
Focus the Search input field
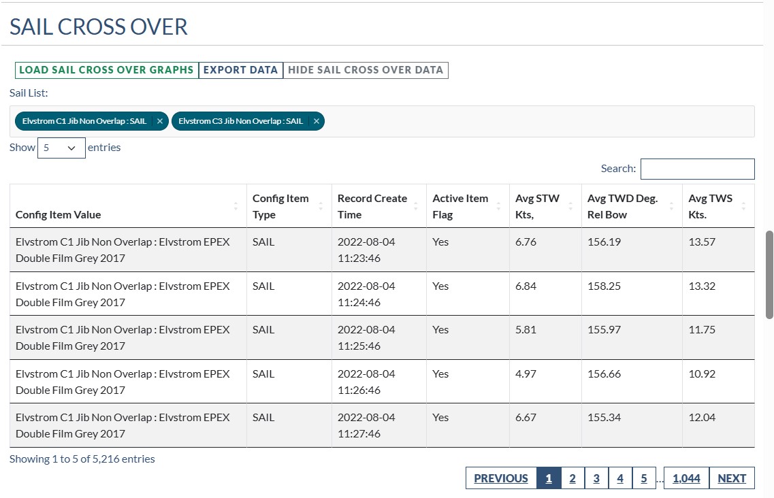coord(697,169)
